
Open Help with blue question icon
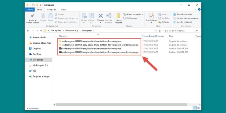[x=199, y=9]
